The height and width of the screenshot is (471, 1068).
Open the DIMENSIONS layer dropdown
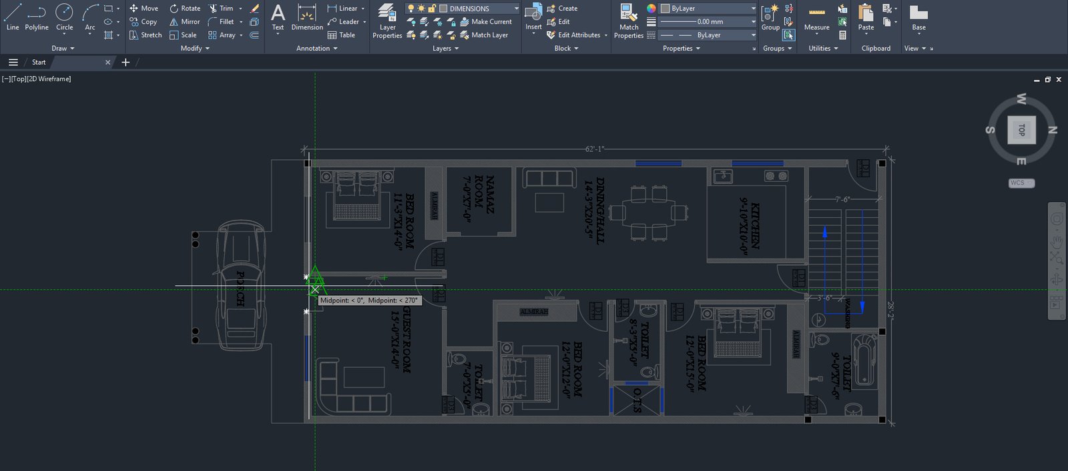pos(516,9)
